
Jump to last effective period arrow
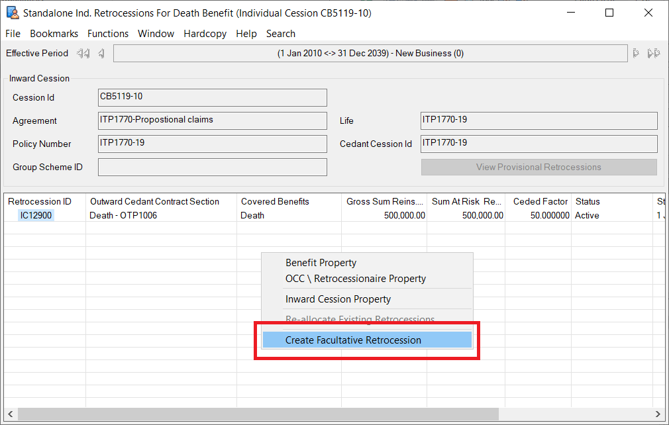tap(654, 53)
